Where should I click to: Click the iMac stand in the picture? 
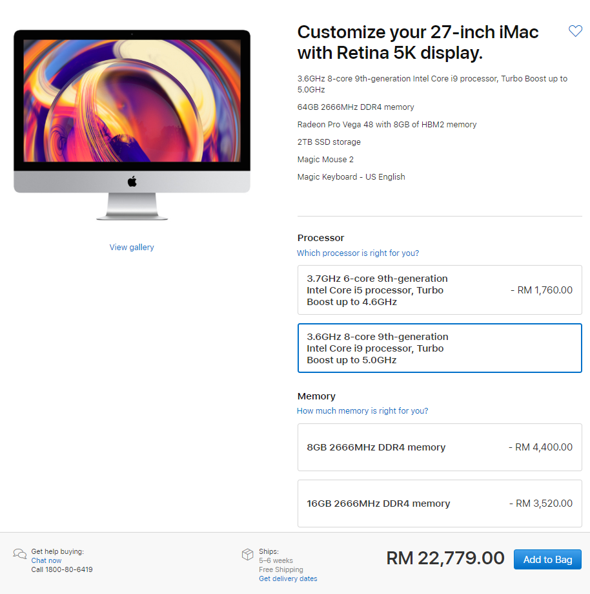point(132,206)
